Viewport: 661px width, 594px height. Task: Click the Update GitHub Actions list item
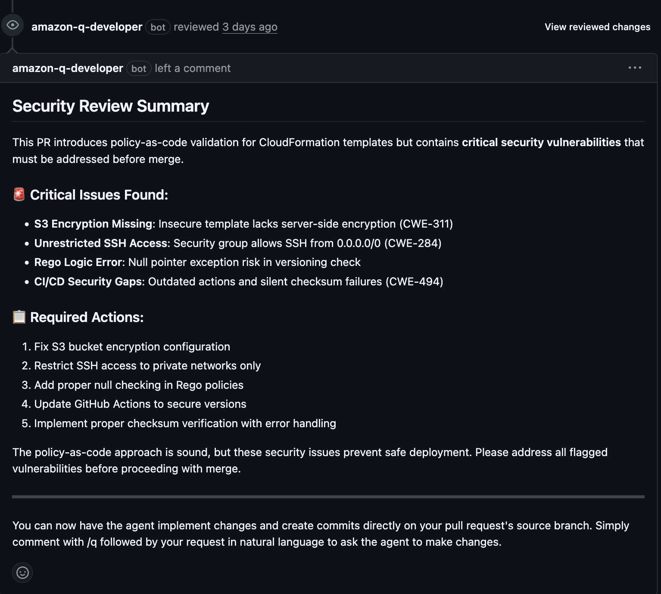coord(140,404)
